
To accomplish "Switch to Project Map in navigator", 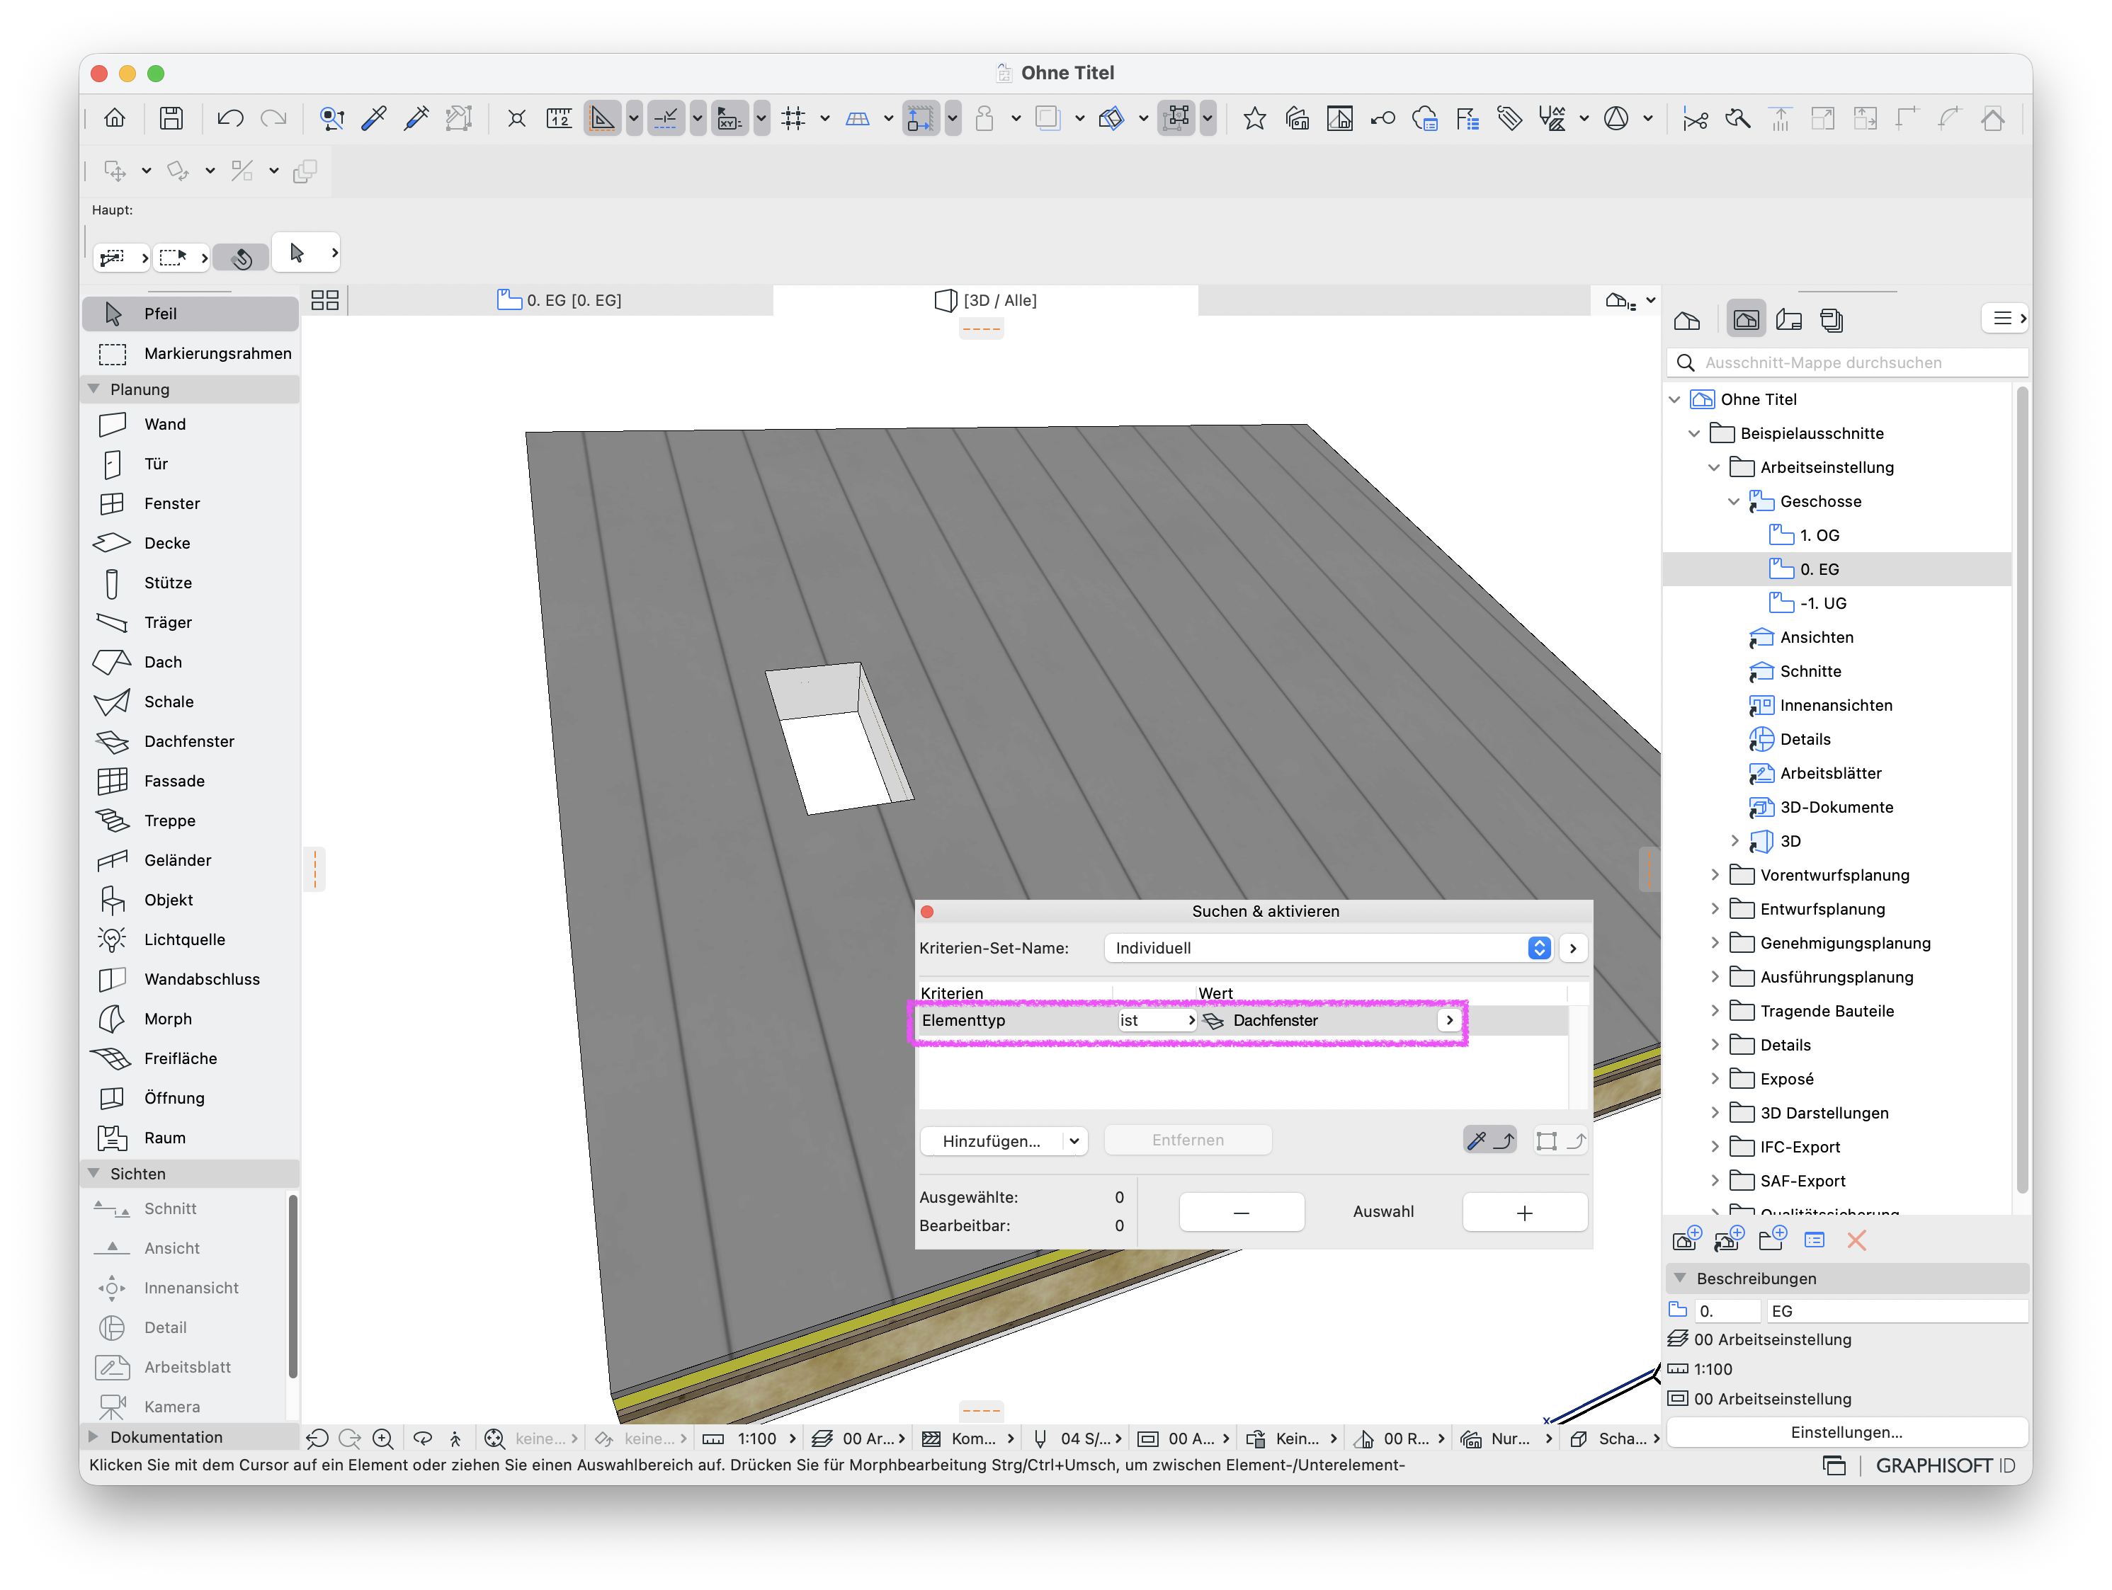I will [x=1688, y=320].
